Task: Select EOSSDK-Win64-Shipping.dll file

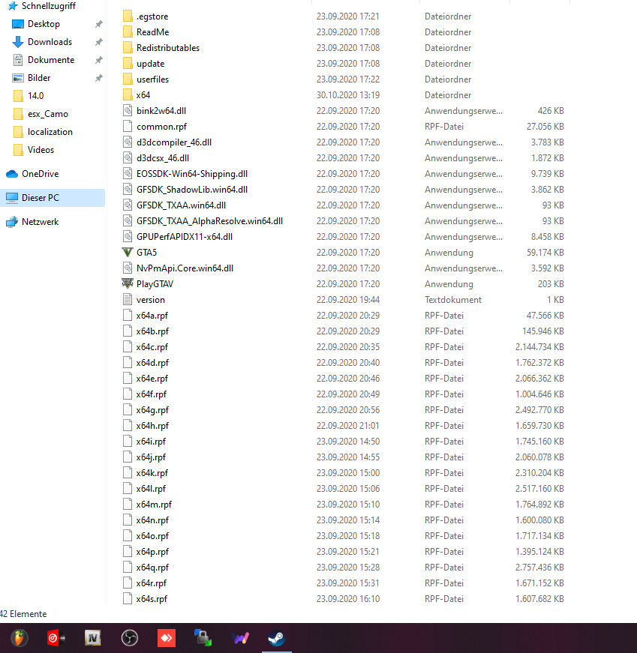Action: click(192, 174)
